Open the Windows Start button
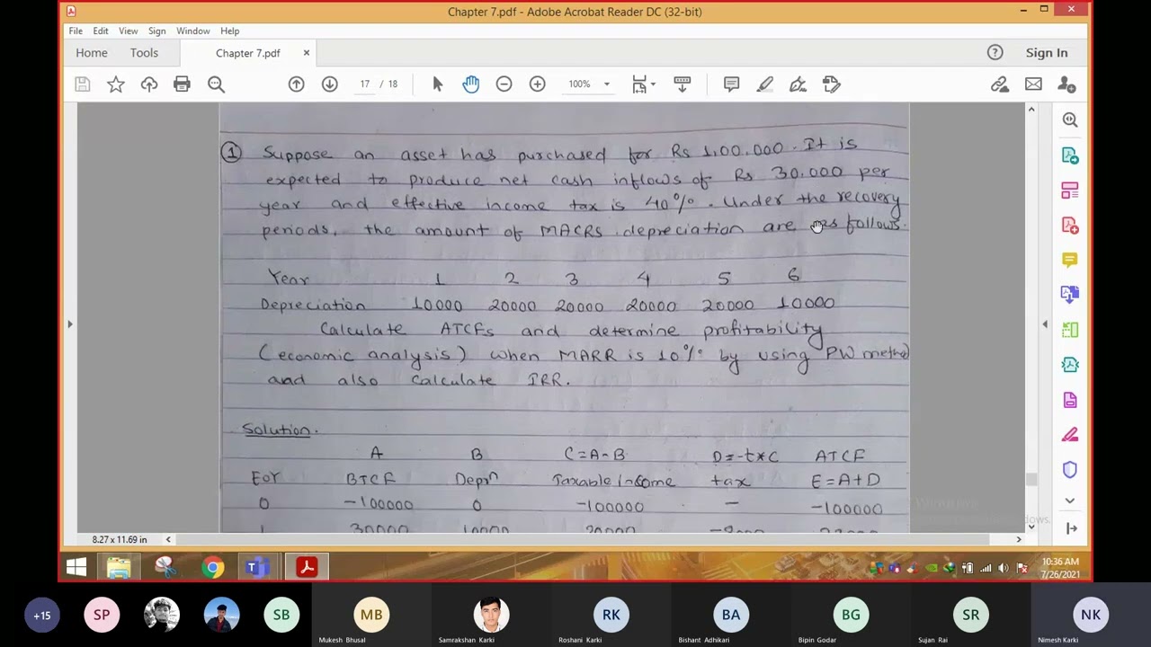1151x647 pixels. (x=76, y=567)
